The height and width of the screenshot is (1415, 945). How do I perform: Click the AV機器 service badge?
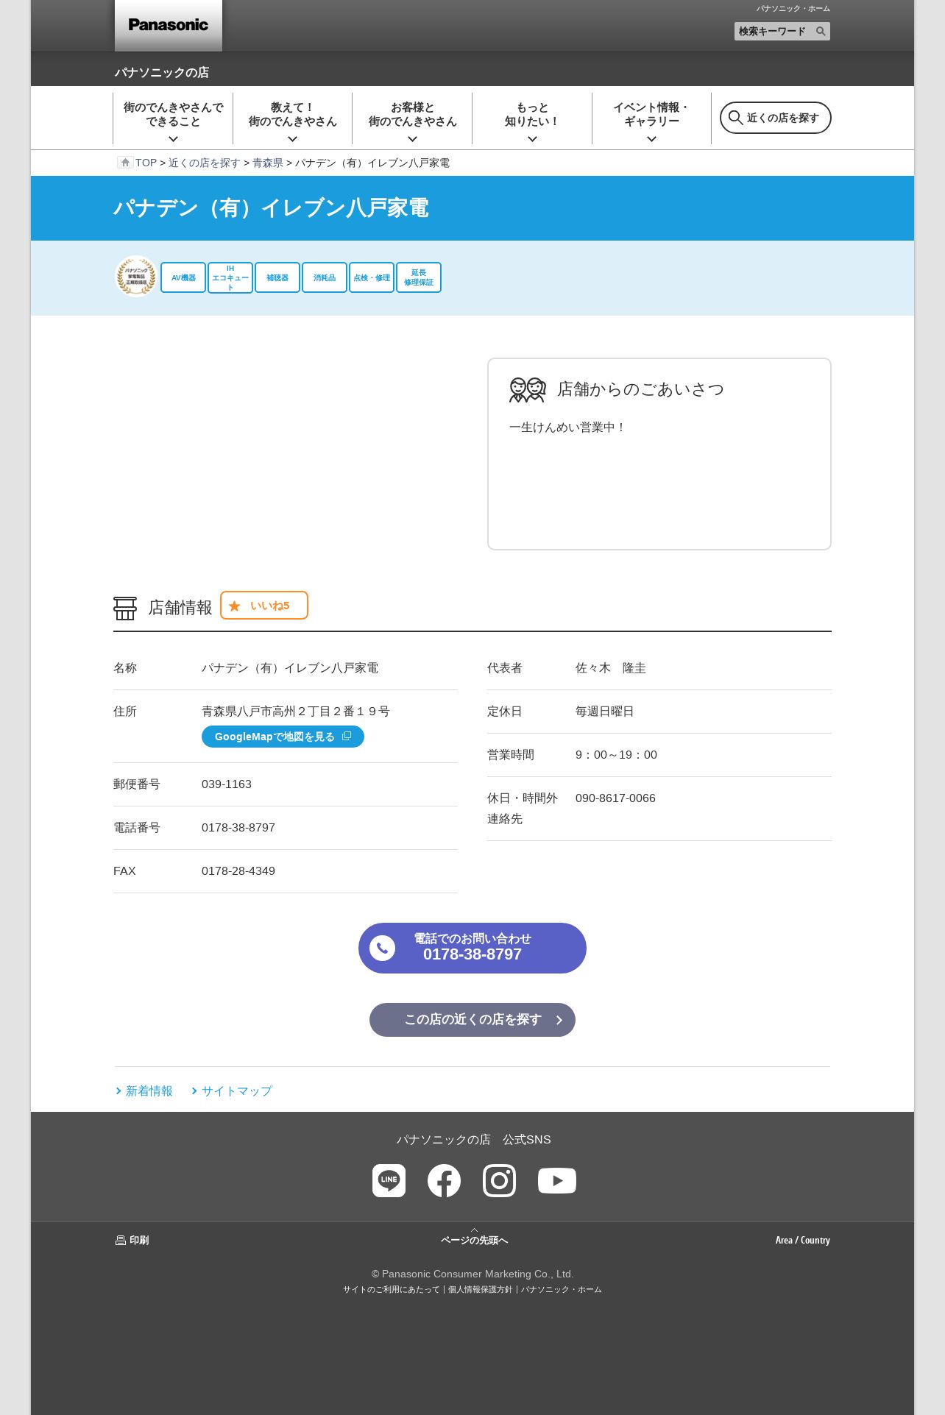click(x=183, y=277)
